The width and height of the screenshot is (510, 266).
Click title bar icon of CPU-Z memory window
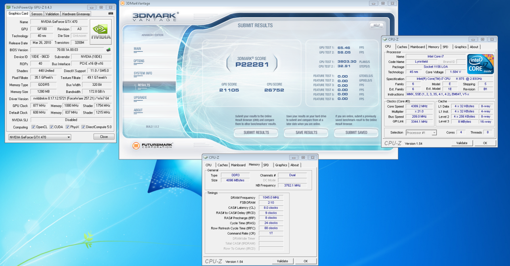(206, 157)
